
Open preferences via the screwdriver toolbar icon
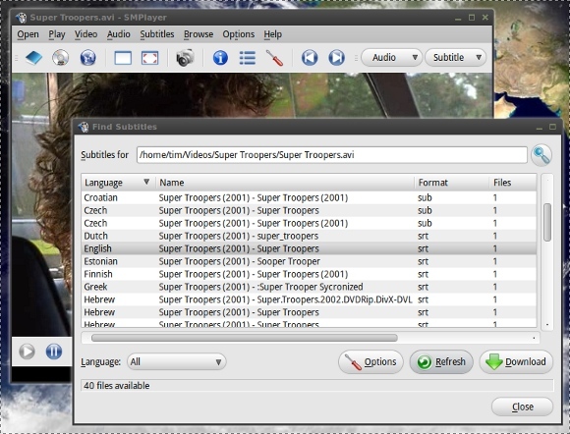pos(274,58)
